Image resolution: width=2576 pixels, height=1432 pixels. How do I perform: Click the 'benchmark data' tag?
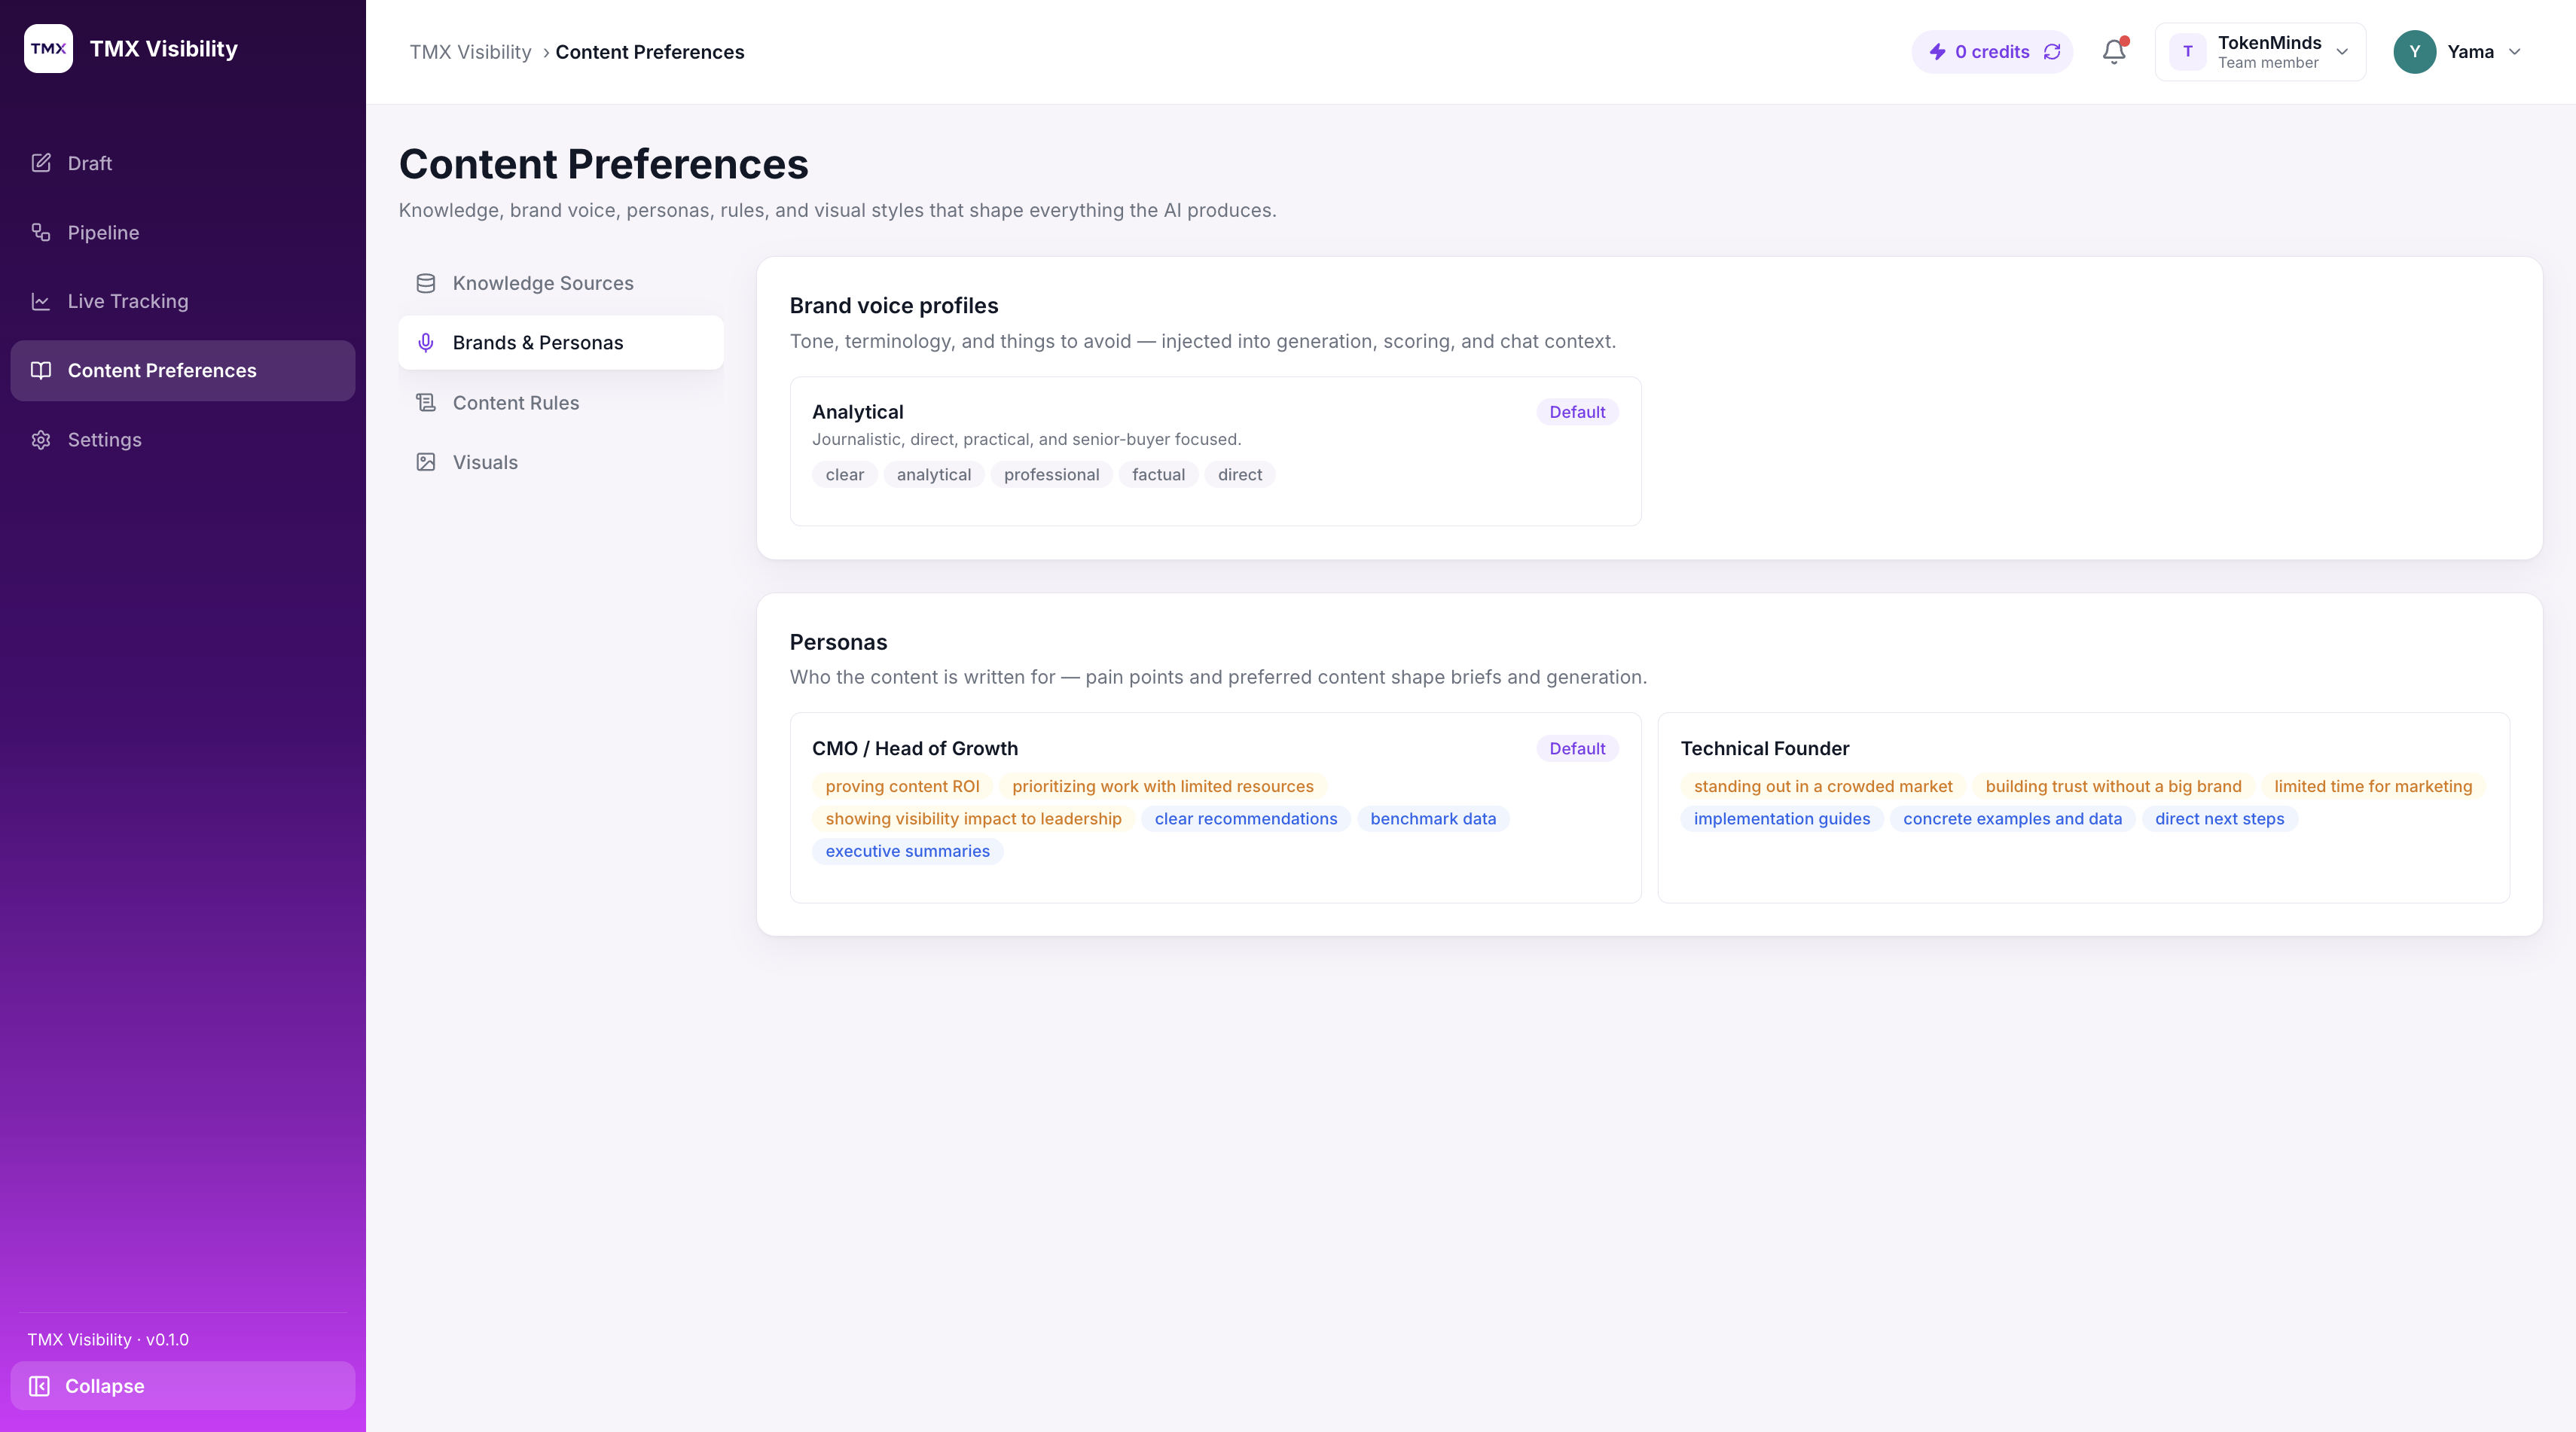(x=1433, y=819)
